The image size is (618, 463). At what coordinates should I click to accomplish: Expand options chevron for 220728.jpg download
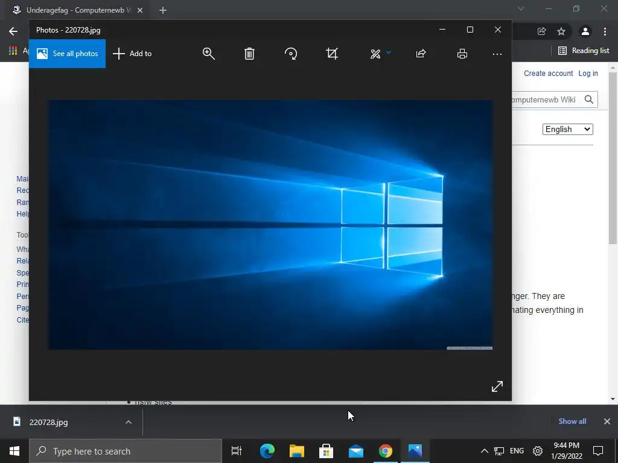tap(129, 422)
